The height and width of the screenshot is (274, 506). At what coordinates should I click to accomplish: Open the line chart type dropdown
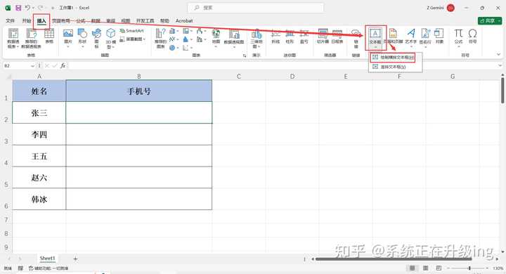pos(174,39)
